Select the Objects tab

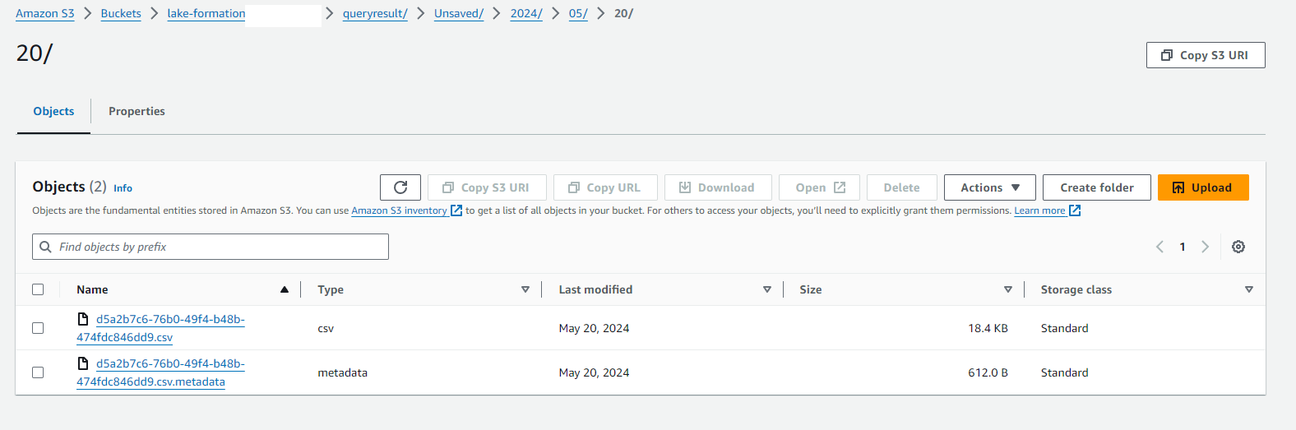(x=53, y=111)
